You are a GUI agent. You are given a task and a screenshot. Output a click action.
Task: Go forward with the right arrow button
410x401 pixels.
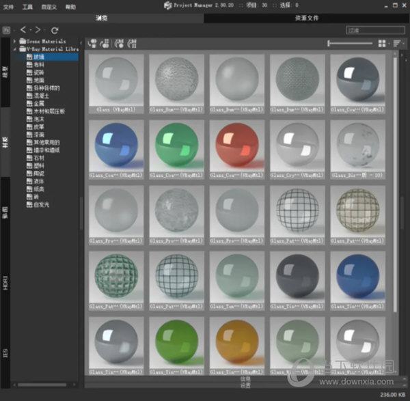(38, 30)
